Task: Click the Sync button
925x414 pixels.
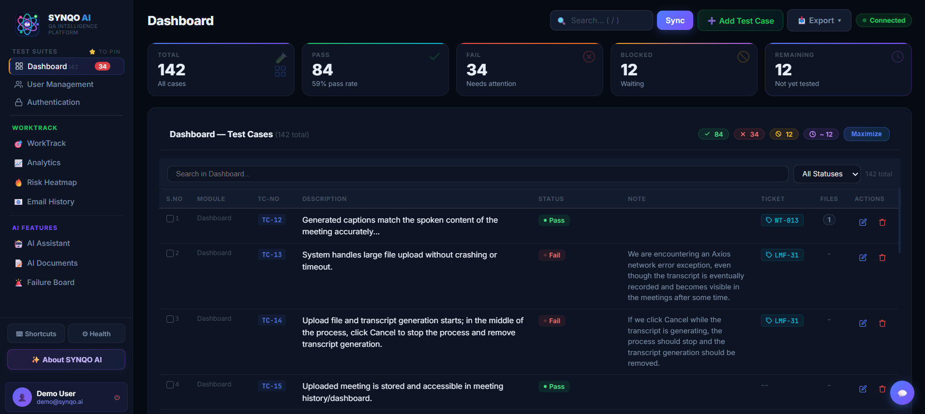Action: [675, 20]
